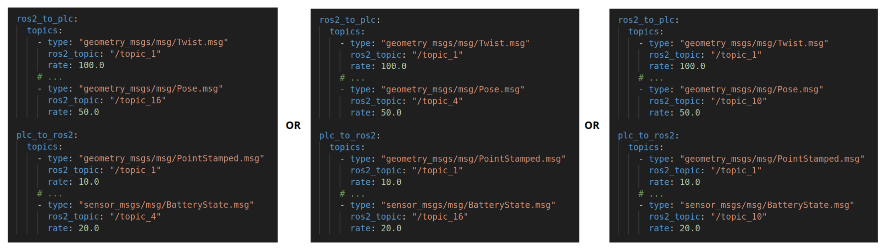Viewport: 887px width, 250px height.
Task: Click rate value 50.0 in the middle panel
Action: pos(391,113)
